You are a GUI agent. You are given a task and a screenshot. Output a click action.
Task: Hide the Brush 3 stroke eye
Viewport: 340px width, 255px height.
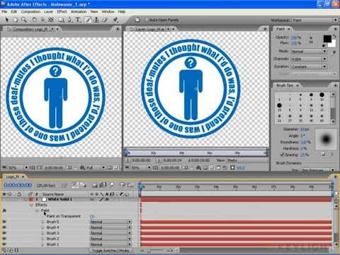[4, 233]
